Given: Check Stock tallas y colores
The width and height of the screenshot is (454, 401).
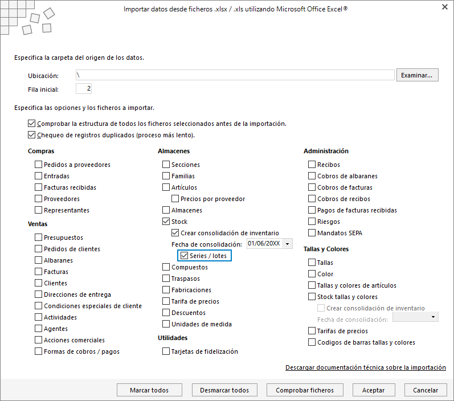Looking at the screenshot, I should [312, 297].
